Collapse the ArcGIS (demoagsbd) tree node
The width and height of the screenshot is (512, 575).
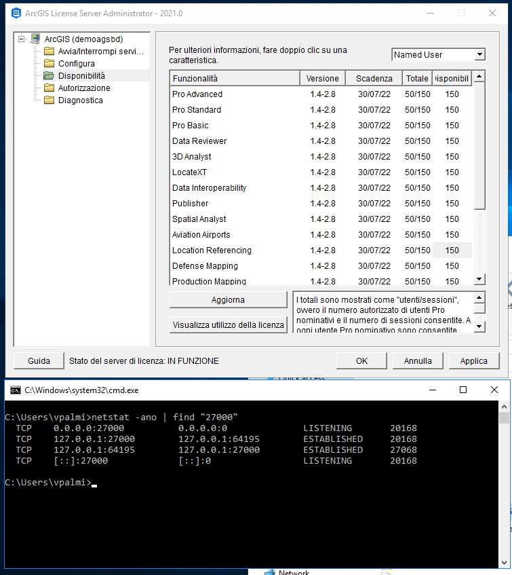pyautogui.click(x=21, y=39)
